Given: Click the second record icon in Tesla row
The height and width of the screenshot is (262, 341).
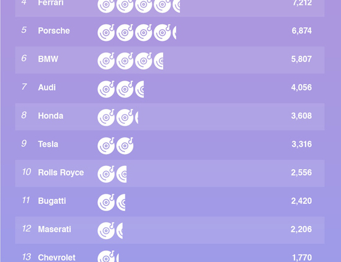Looking at the screenshot, I should (125, 146).
